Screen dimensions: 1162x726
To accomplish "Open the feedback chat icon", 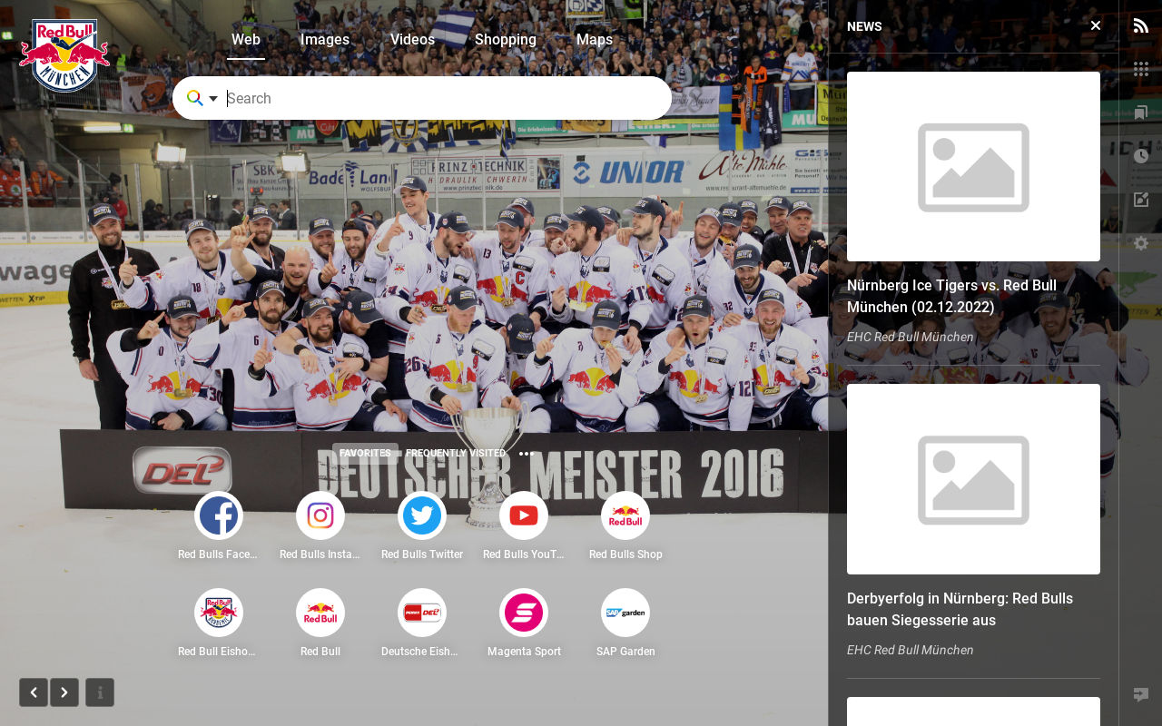I will 1141,695.
